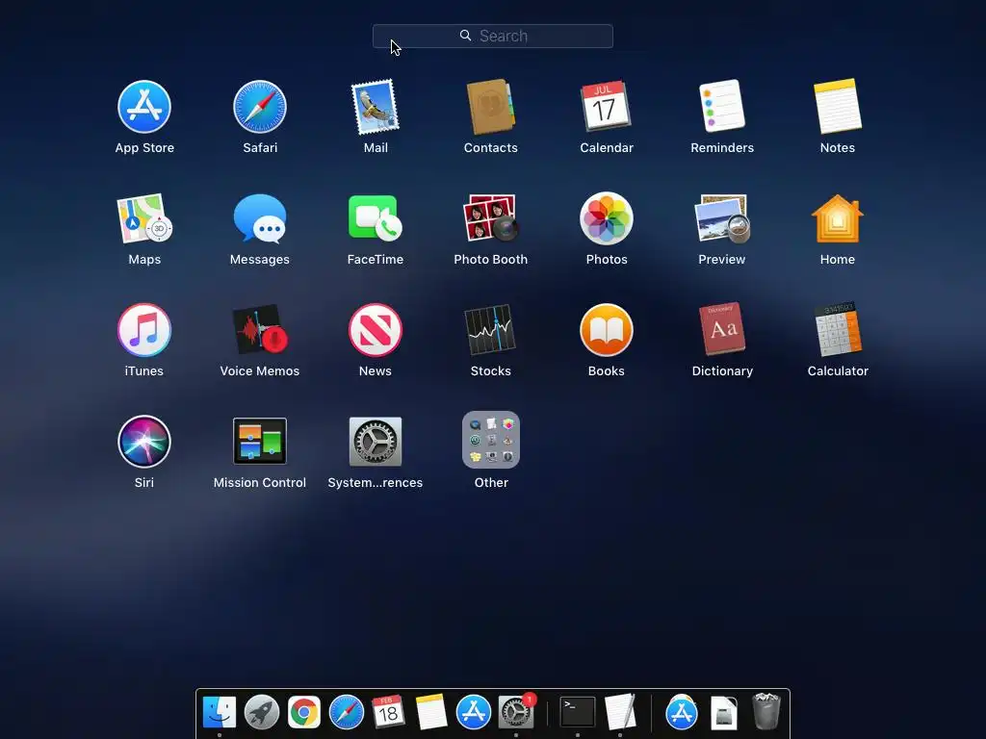
Task: Open the Trash in the Dock
Action: [x=766, y=711]
